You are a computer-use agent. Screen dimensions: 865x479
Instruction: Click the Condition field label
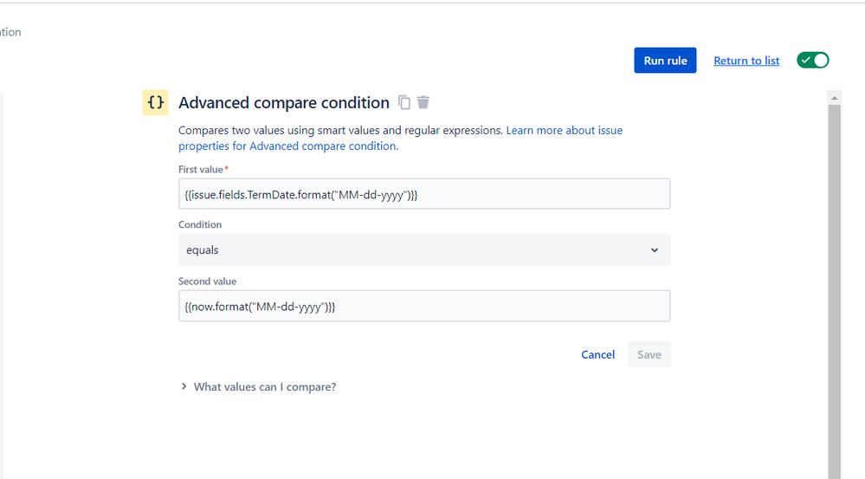(200, 225)
